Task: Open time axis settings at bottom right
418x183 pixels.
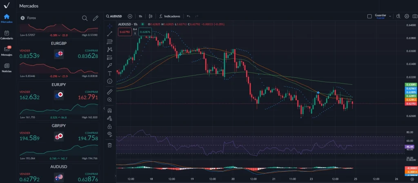Action: tap(412, 179)
